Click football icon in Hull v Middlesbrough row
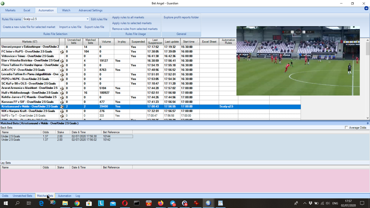This screenshot has width=370, height=208. pyautogui.click(x=62, y=93)
